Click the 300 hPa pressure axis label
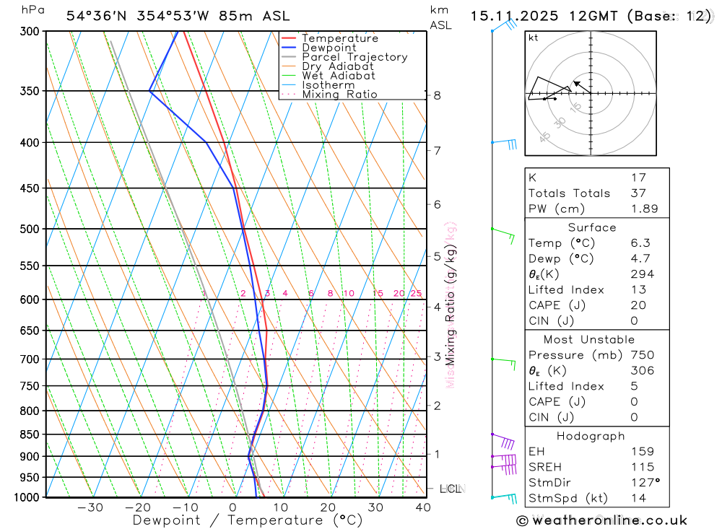The width and height of the screenshot is (722, 529). 30,31
